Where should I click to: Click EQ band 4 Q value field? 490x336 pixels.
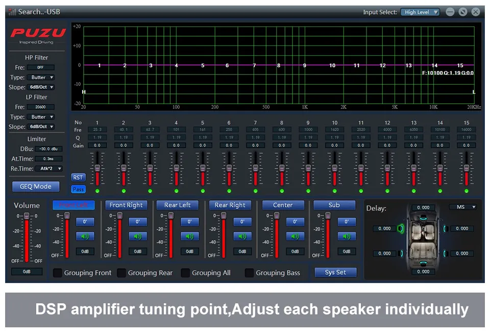176,137
